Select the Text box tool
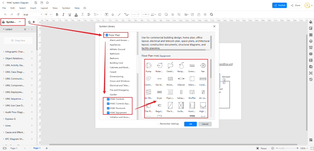This screenshot has height=151, width=314. coord(106,14)
